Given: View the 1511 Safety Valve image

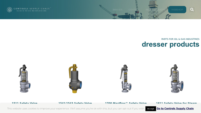Looking at the screenshot, I should coord(25,79).
